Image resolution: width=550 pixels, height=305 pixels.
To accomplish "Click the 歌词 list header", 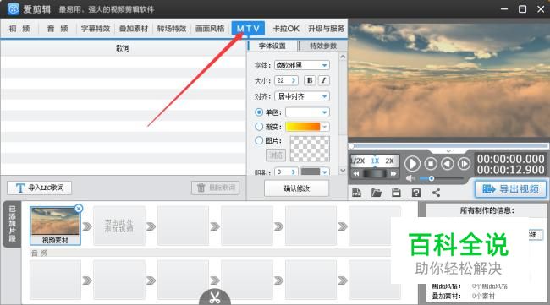I will pyautogui.click(x=123, y=48).
